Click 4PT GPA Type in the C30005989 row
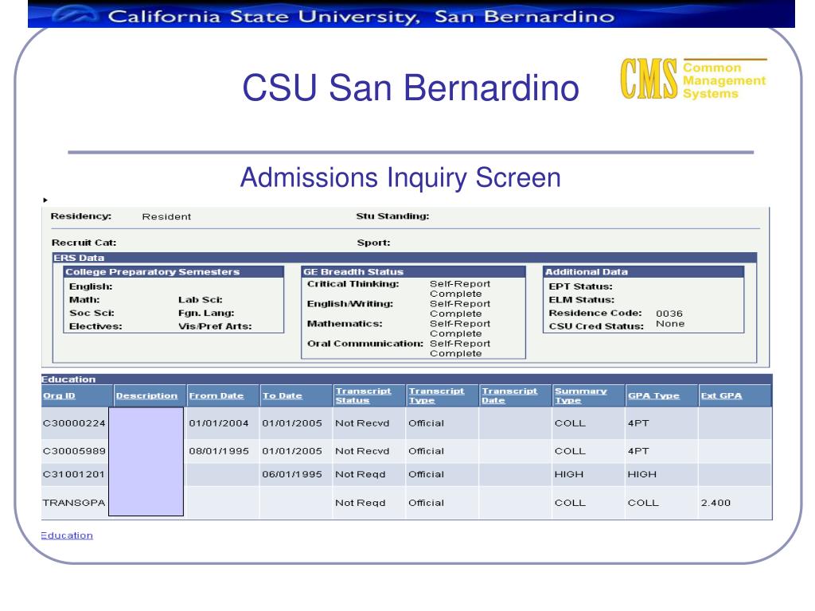The height and width of the screenshot is (611, 815). tap(638, 452)
